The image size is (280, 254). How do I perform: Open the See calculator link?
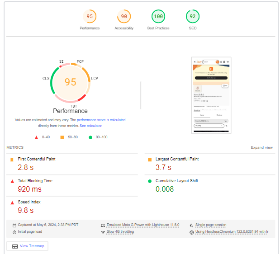(x=91, y=126)
